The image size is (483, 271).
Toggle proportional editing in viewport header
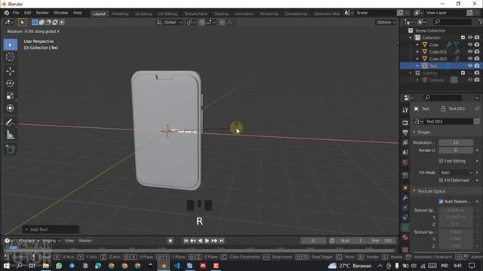[222, 22]
